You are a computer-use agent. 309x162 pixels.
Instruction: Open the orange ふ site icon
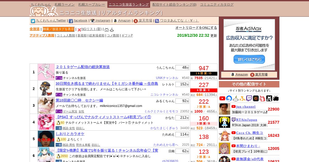tap(242, 98)
